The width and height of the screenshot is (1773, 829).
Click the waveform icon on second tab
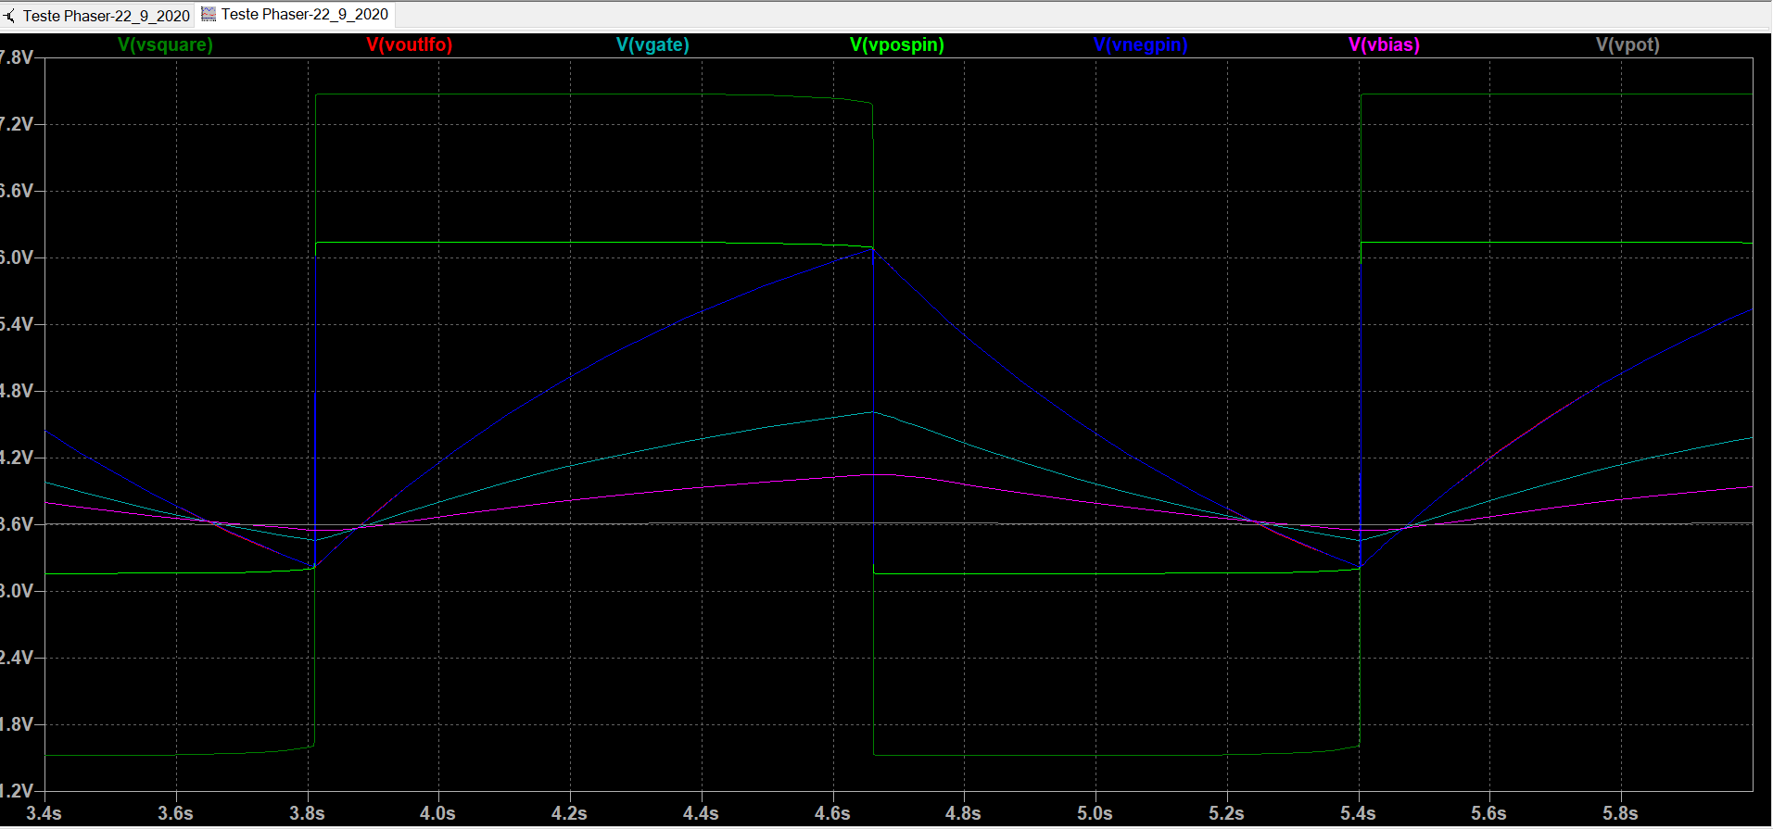click(x=209, y=14)
